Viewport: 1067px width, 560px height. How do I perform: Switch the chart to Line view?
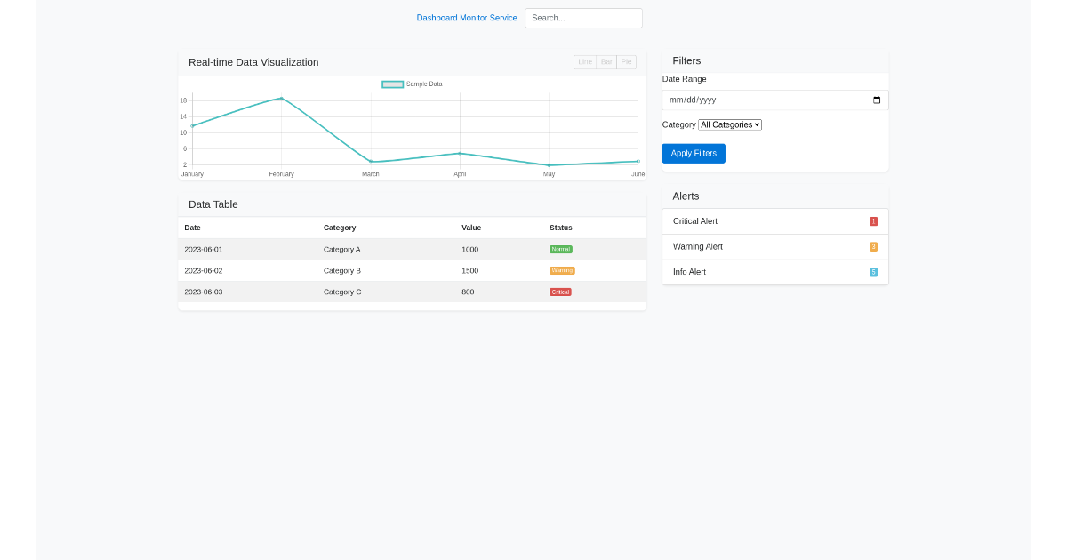pyautogui.click(x=584, y=61)
